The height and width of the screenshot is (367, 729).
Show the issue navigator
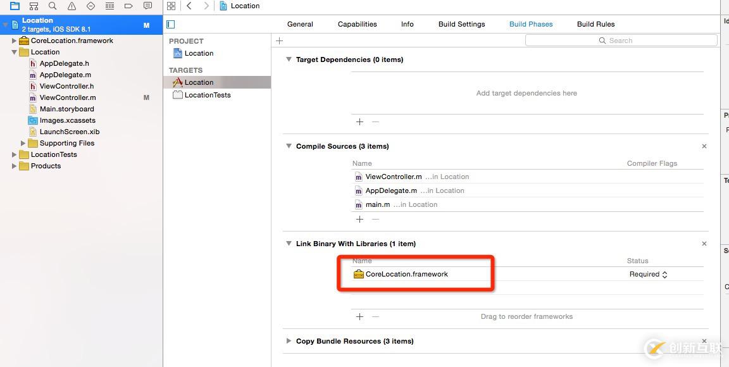(x=72, y=6)
